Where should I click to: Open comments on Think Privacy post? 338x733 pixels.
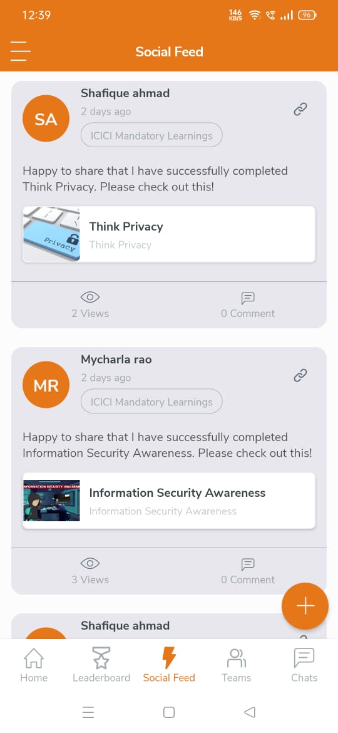248,305
